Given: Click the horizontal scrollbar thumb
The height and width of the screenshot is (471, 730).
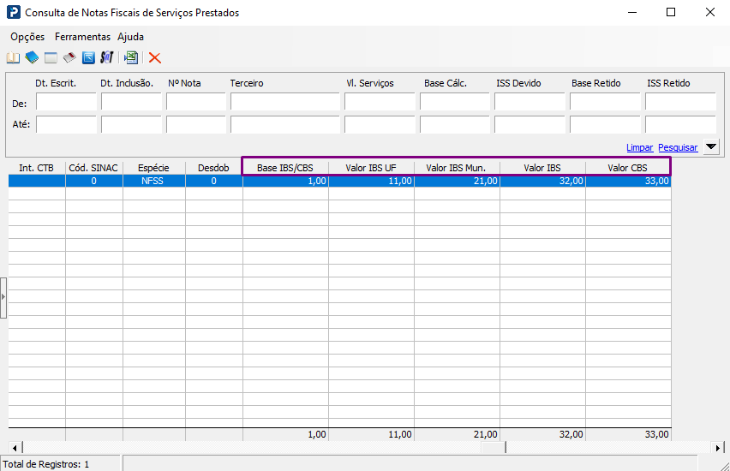Looking at the screenshot, I should tap(494, 448).
